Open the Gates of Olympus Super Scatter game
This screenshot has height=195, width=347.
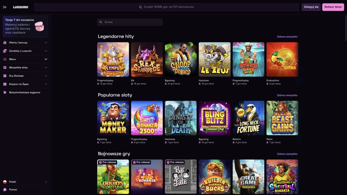pyautogui.click(x=113, y=60)
